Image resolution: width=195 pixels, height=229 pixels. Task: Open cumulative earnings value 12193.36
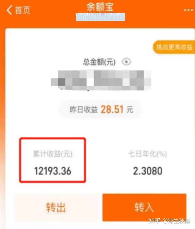[53, 171]
